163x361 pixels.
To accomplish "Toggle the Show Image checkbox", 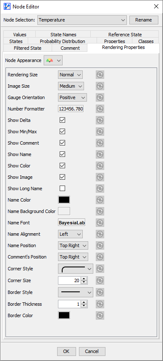I will click(x=62, y=177).
